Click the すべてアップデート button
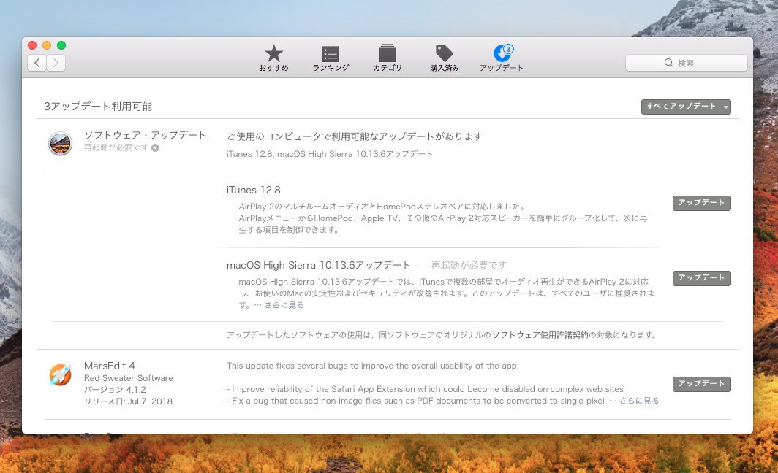The height and width of the screenshot is (473, 778). 681,107
